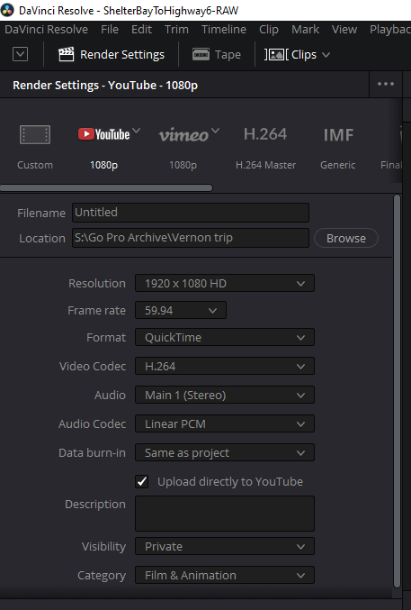This screenshot has width=411, height=610.
Task: Open the Clip menu
Action: [x=268, y=30]
